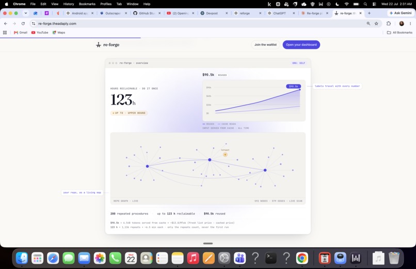The image size is (416, 269).
Task: Open System Settings from the Dock
Action: [224, 258]
